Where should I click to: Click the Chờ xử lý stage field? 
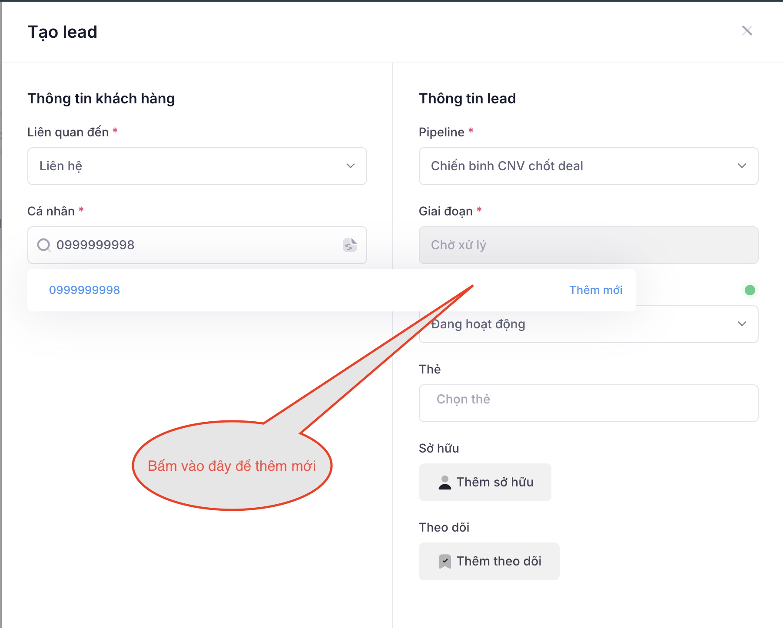click(x=588, y=245)
